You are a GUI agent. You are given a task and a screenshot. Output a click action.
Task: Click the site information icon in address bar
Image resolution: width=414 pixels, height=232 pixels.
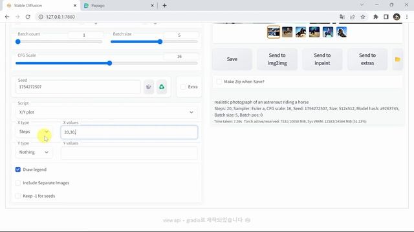tap(41, 17)
